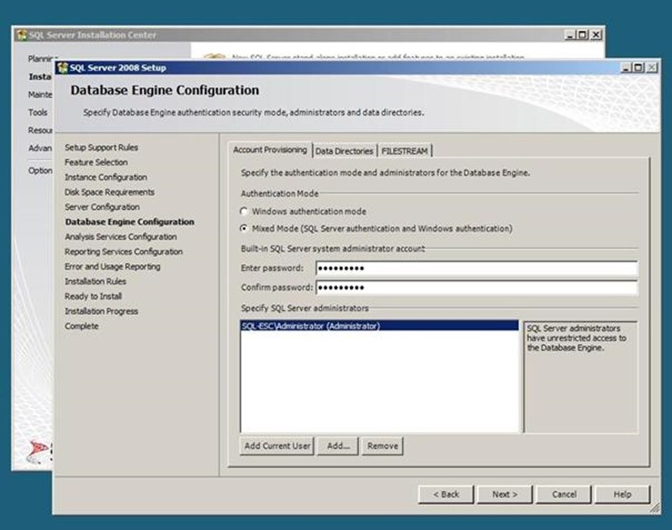Close the SQL Server Installation Center window
The width and height of the screenshot is (672, 530).
tap(596, 35)
